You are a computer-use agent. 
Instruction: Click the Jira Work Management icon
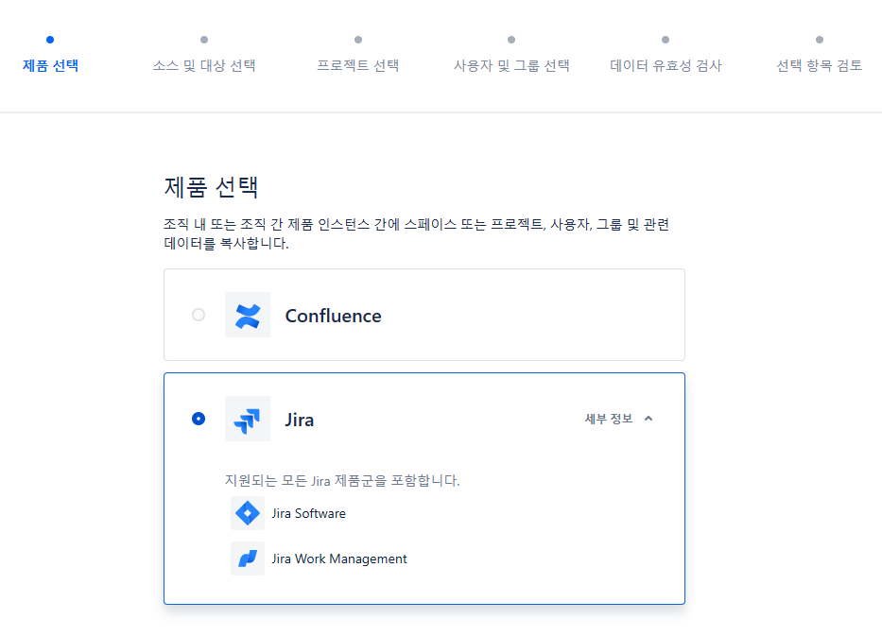pyautogui.click(x=248, y=559)
